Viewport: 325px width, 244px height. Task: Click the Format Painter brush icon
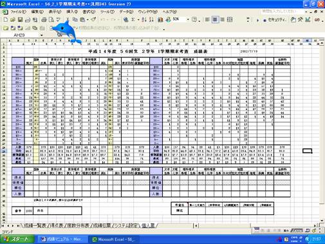(93, 20)
